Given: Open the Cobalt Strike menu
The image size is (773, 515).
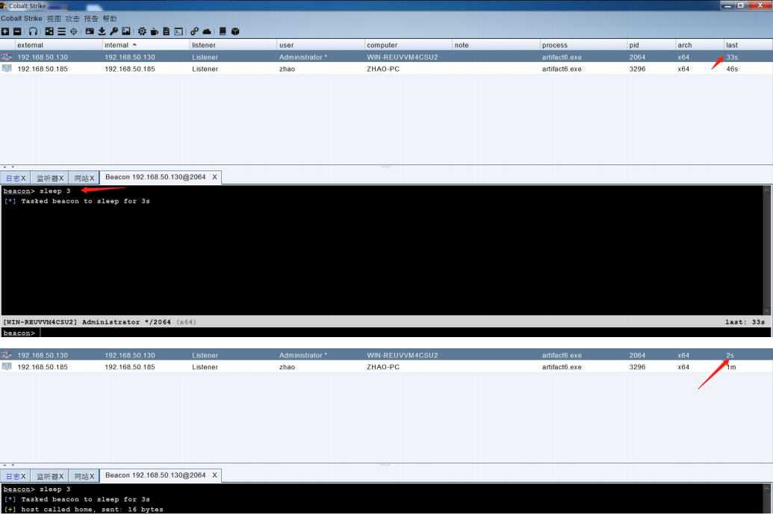Looking at the screenshot, I should point(22,19).
